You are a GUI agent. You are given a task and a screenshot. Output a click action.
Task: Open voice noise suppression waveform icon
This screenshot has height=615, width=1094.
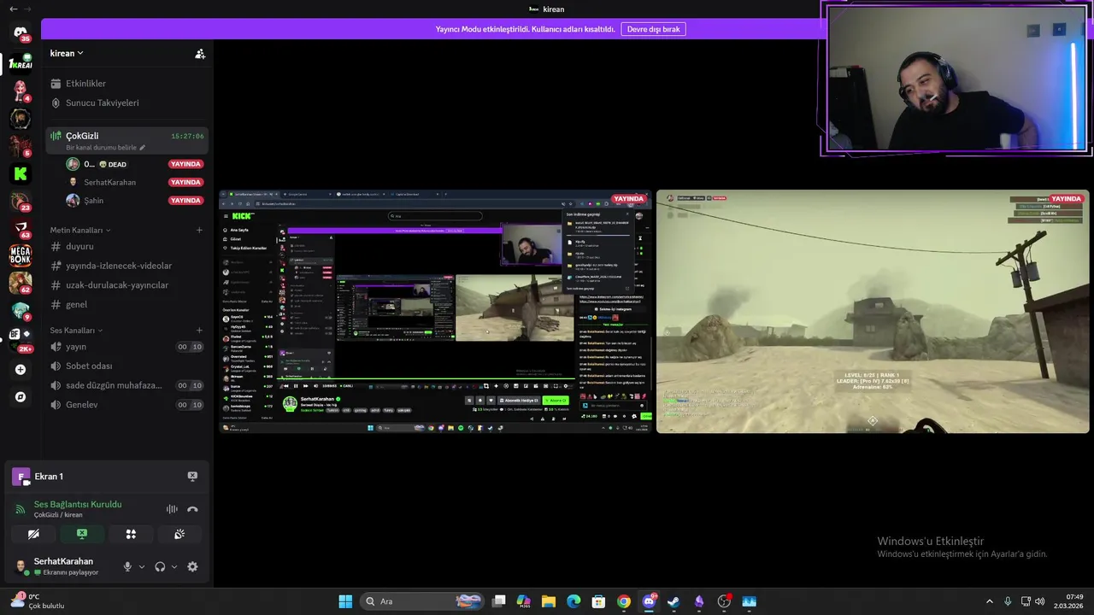coord(172,509)
